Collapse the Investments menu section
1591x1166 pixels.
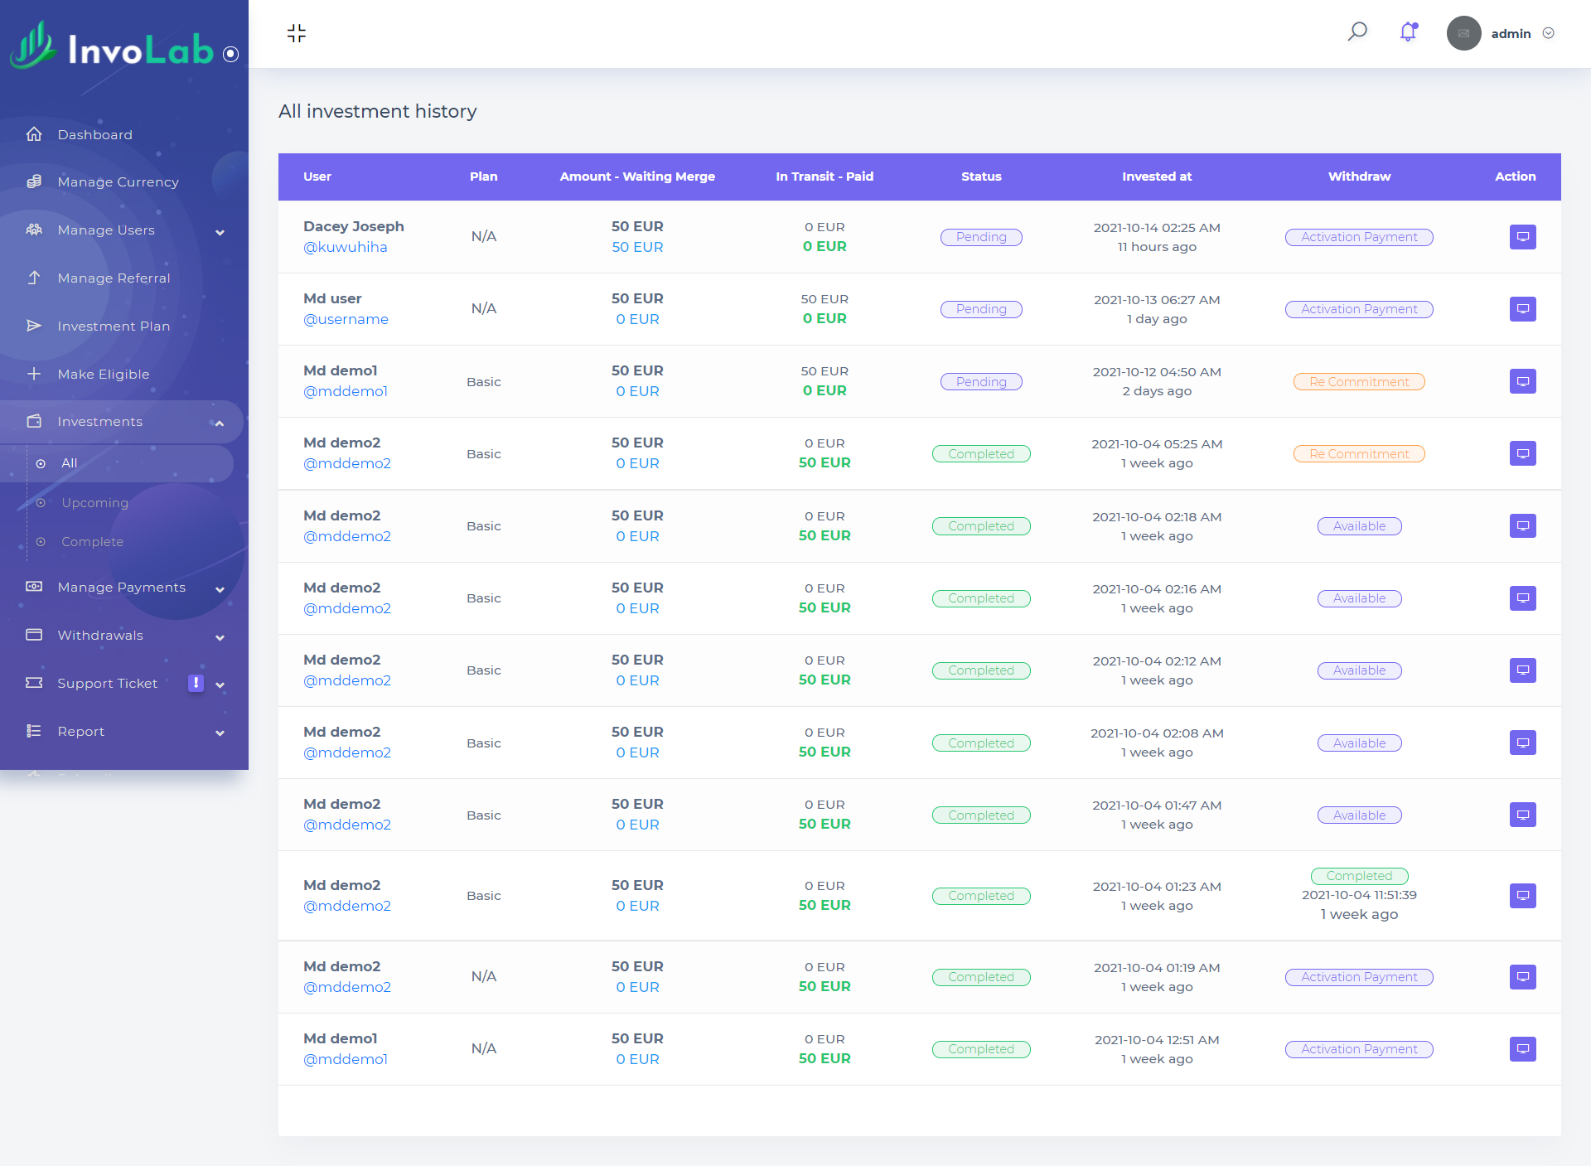220,423
